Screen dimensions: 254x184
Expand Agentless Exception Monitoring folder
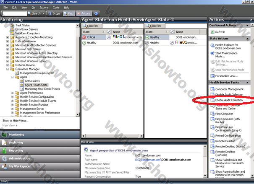coord(8,37)
